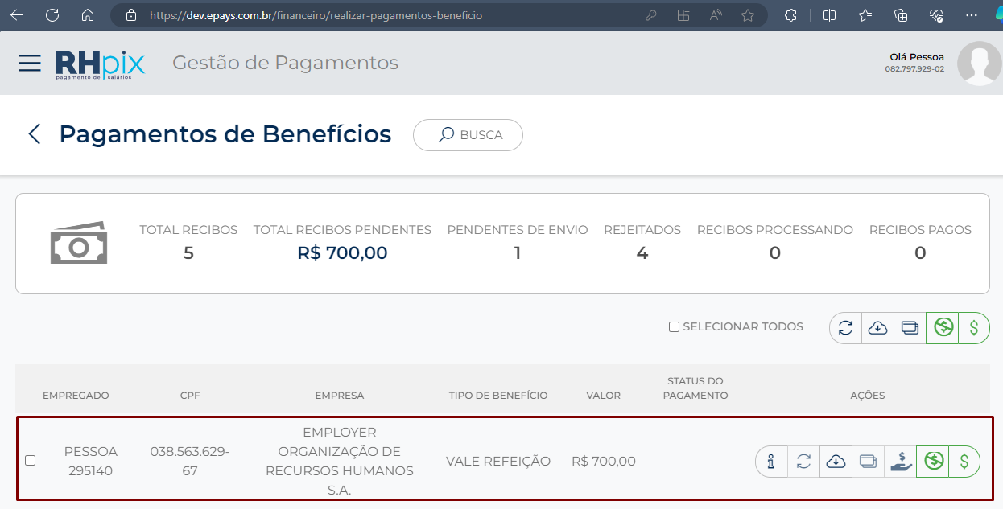Click the apps grid icon in address bar
Screen dimensions: 1003x509
[683, 15]
